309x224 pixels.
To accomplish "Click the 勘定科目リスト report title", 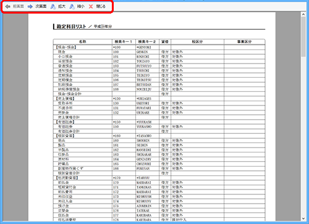I will coord(71,27).
